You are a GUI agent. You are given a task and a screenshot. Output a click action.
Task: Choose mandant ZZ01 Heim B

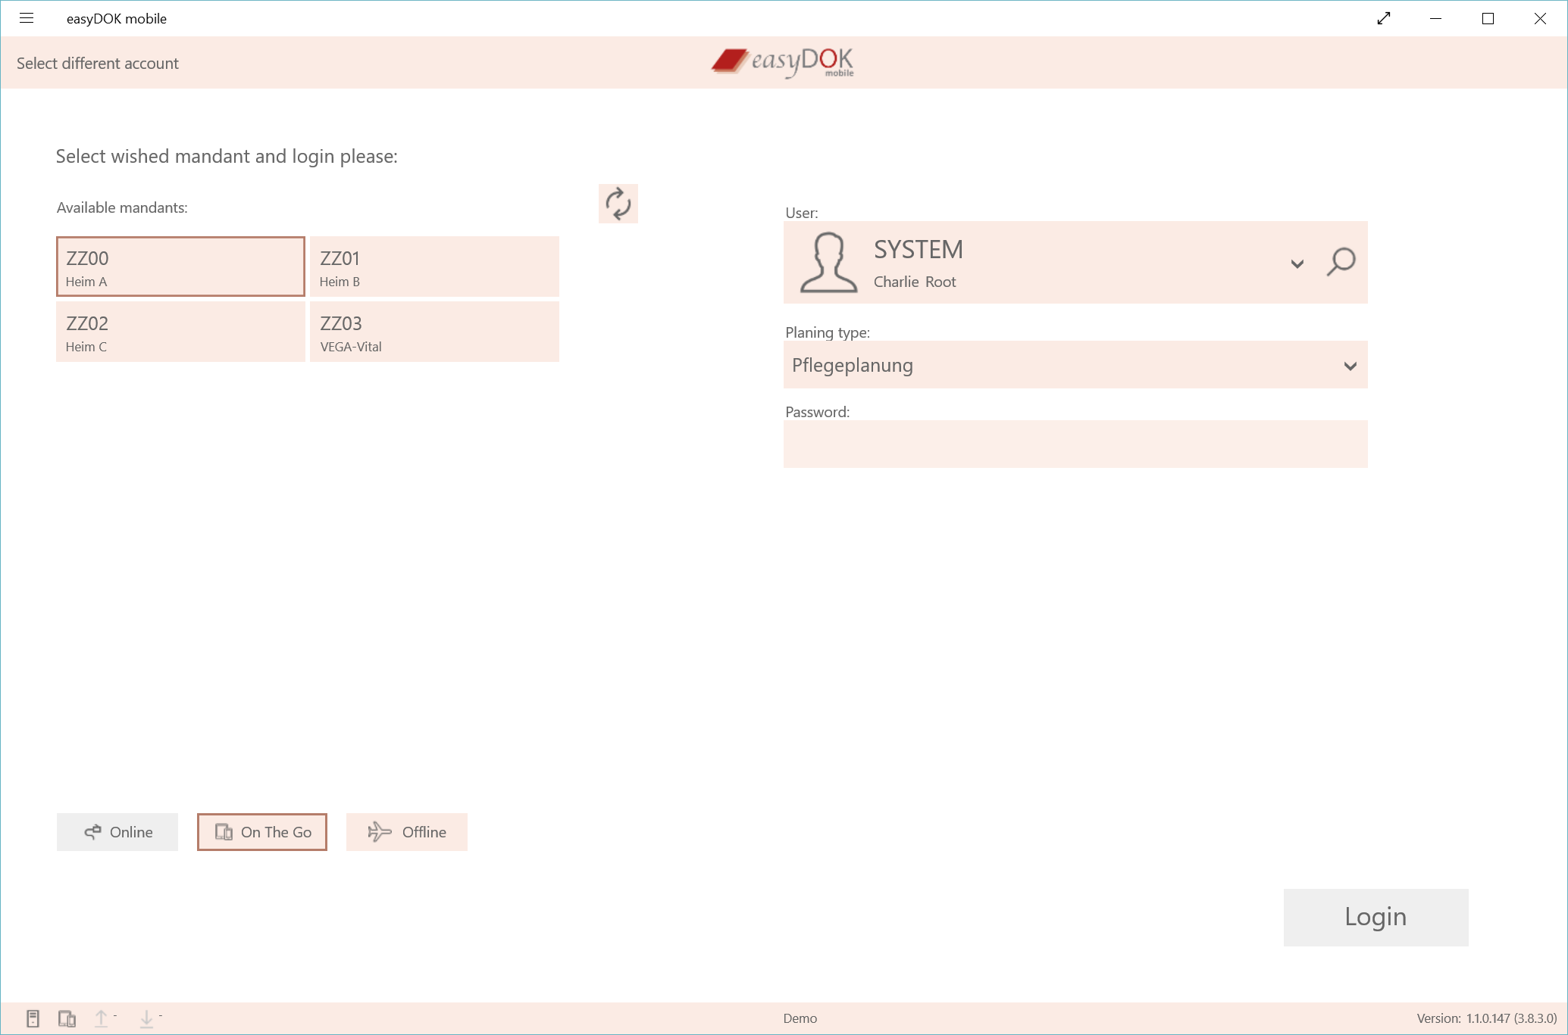[x=434, y=266]
